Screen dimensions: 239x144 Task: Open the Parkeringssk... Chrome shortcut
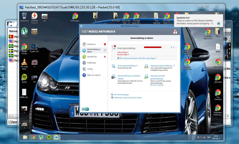(x=75, y=17)
